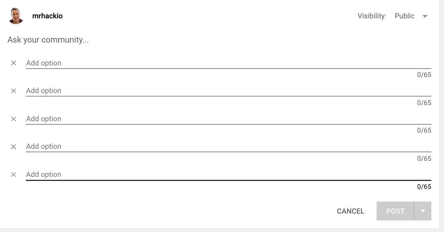Click into the fourth Add option field
The width and height of the screenshot is (444, 232).
(x=227, y=146)
